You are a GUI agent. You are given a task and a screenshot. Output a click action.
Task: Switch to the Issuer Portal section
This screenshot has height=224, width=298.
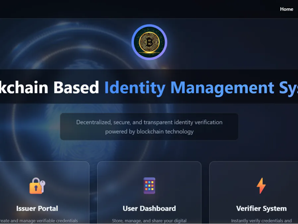[x=37, y=208]
